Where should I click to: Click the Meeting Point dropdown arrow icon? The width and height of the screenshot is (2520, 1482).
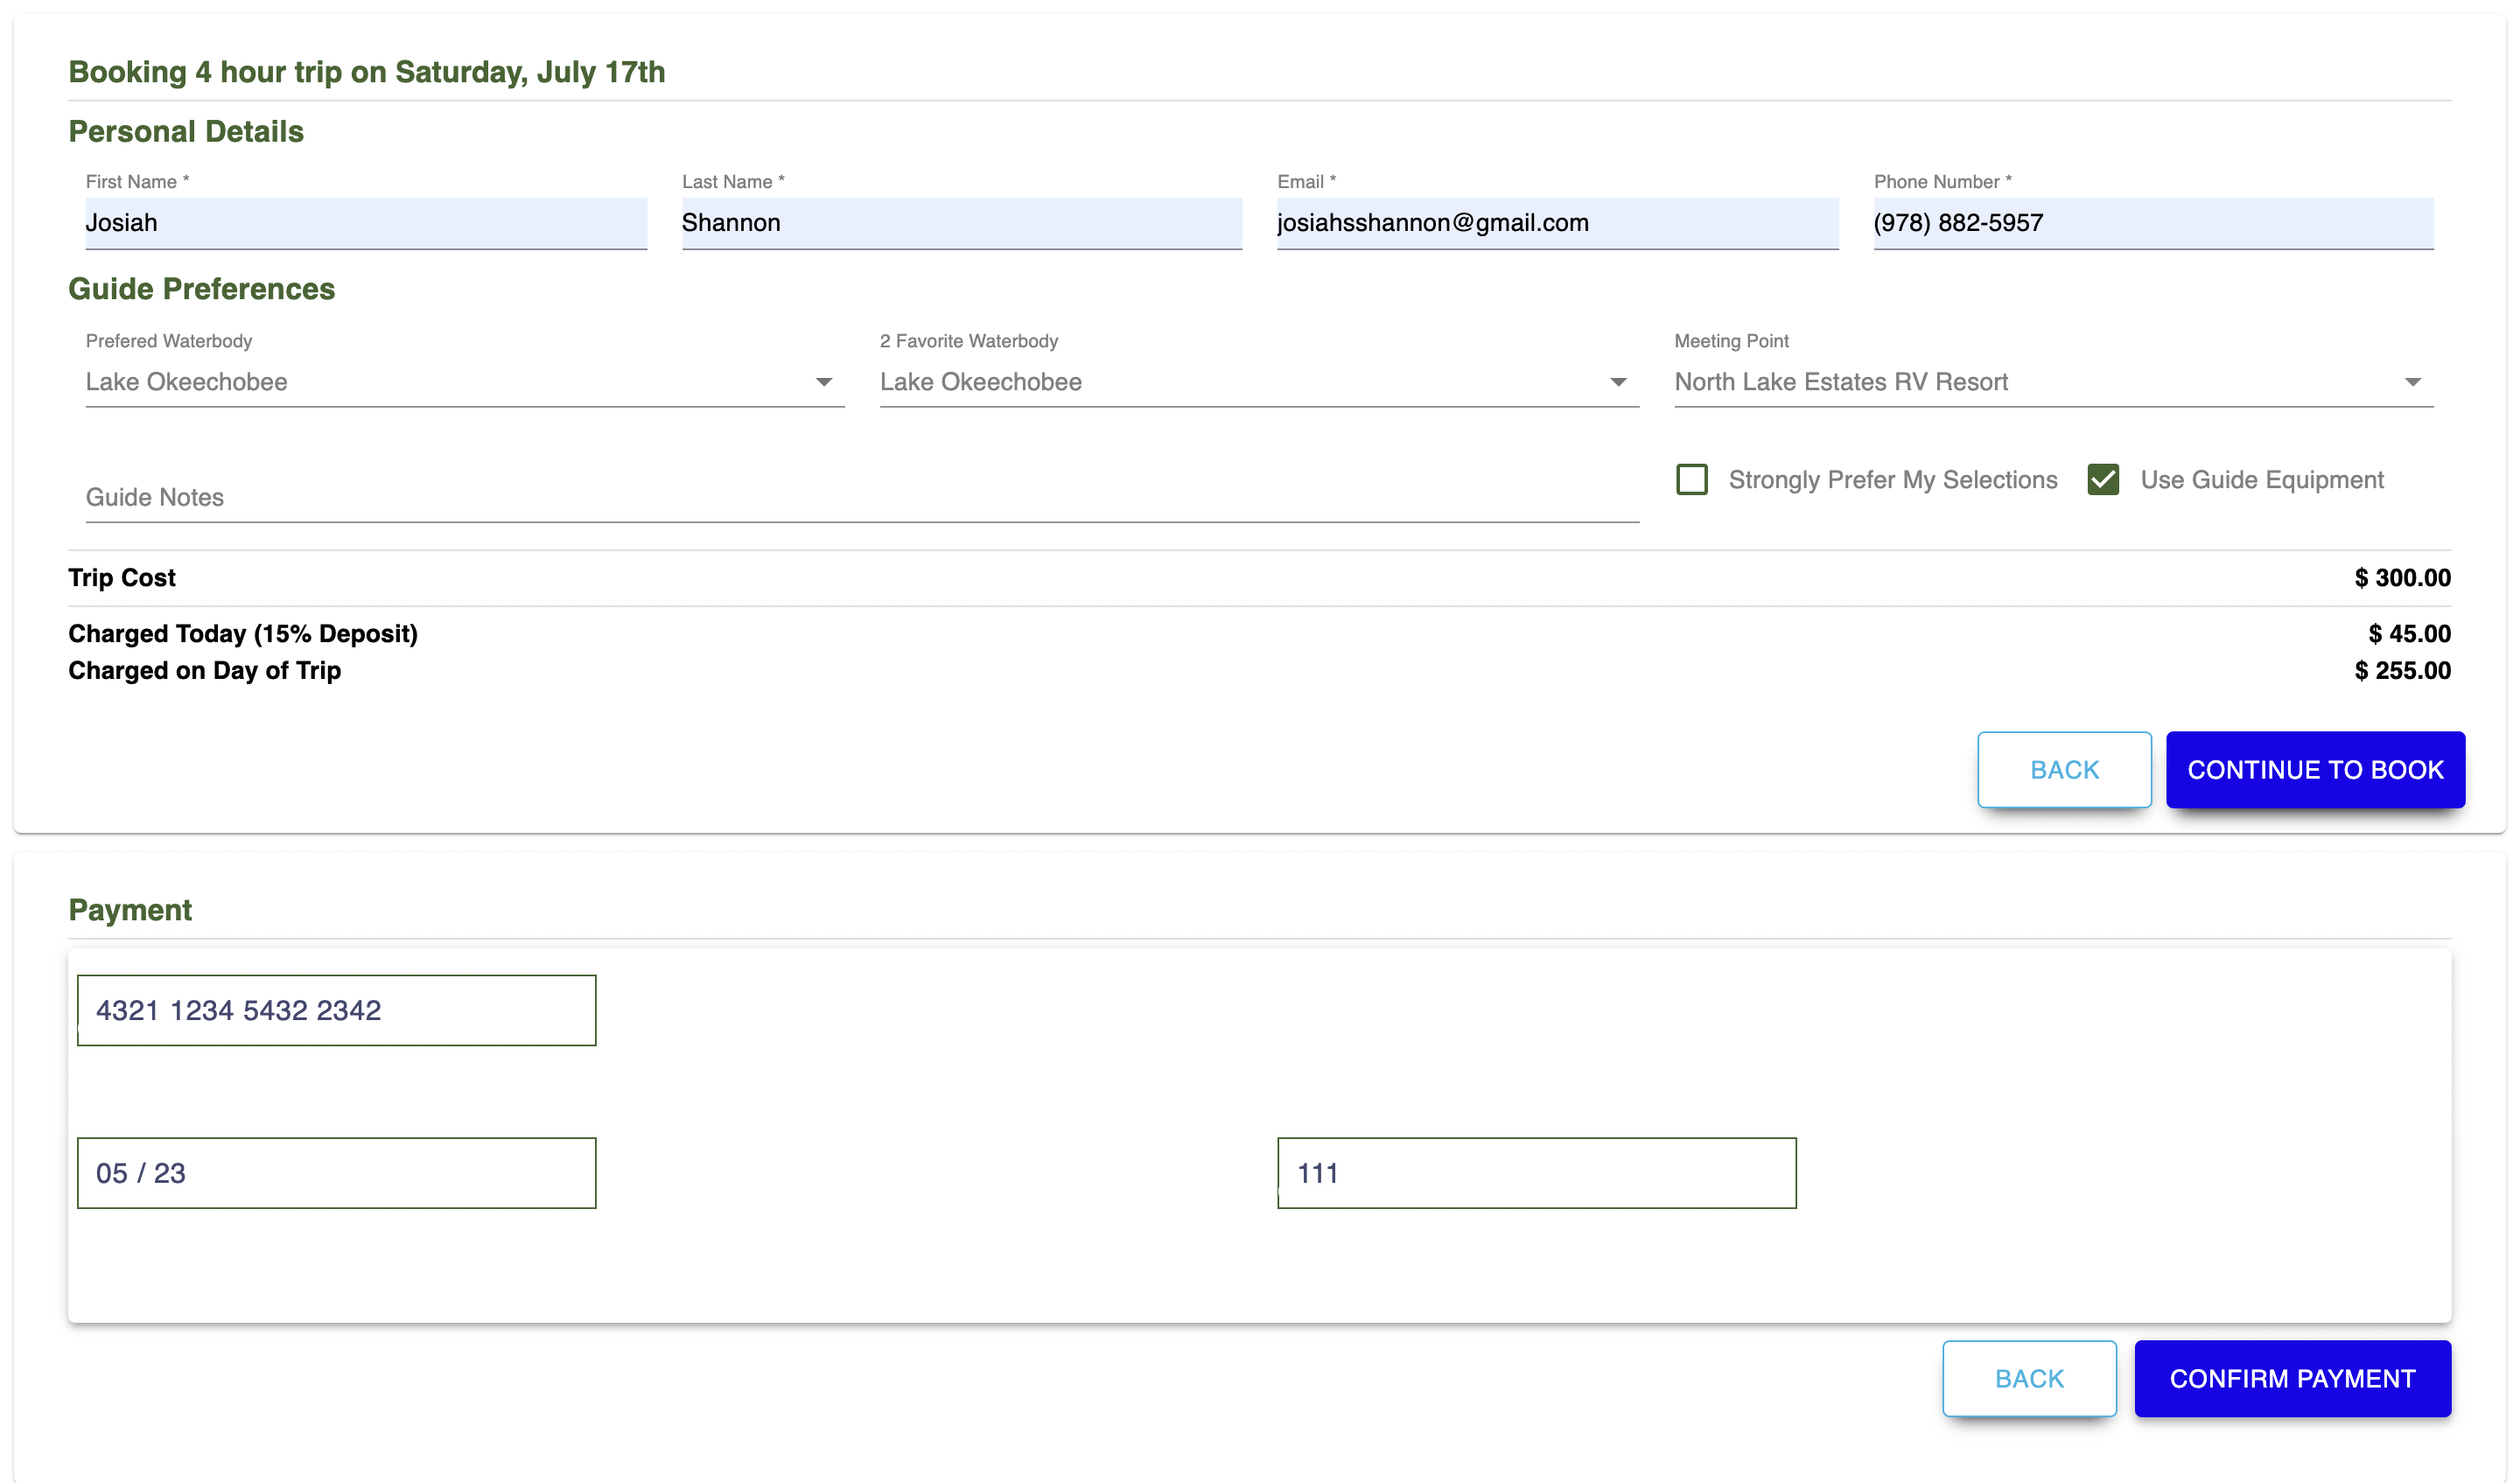coord(2415,382)
